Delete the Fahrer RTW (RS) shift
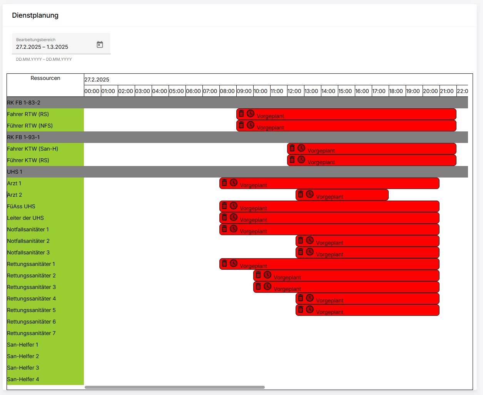This screenshot has width=483, height=395. (x=241, y=113)
